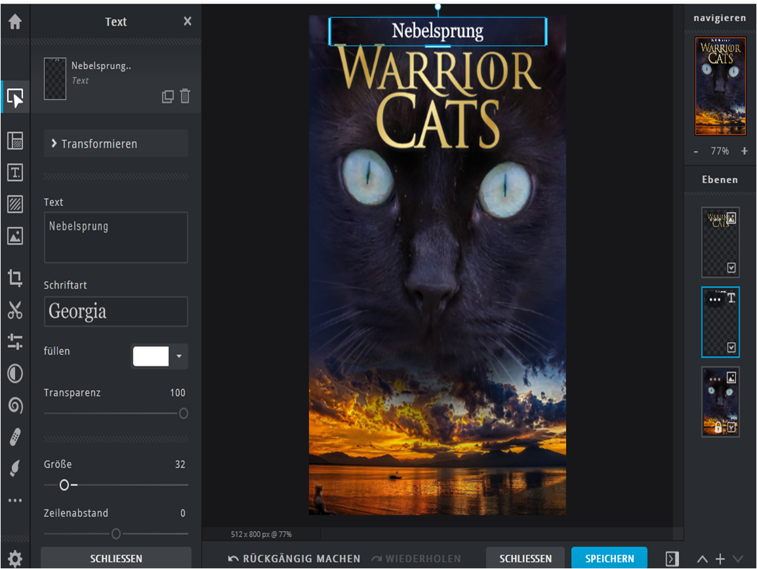Zoom out with the minus beside 77%
The image size is (757, 569).
coord(696,151)
